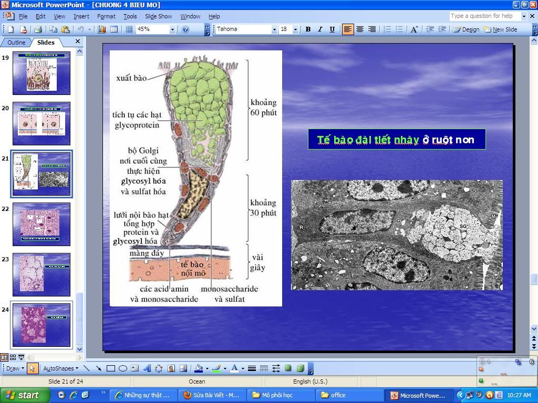Expand the Undo history arrow

89,29
